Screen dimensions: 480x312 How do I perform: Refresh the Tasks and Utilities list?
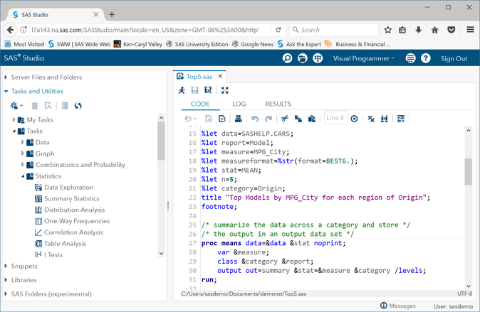coord(78,106)
